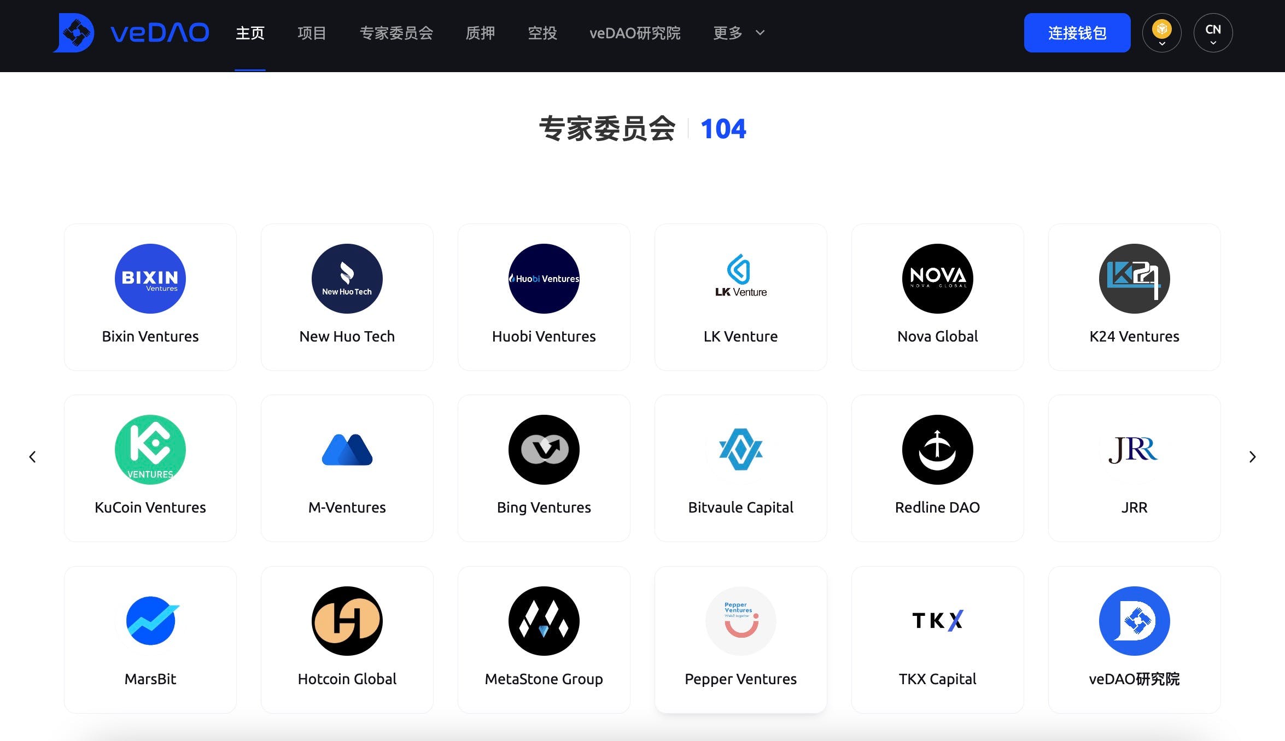Open the Redline DAO logo

pos(938,450)
